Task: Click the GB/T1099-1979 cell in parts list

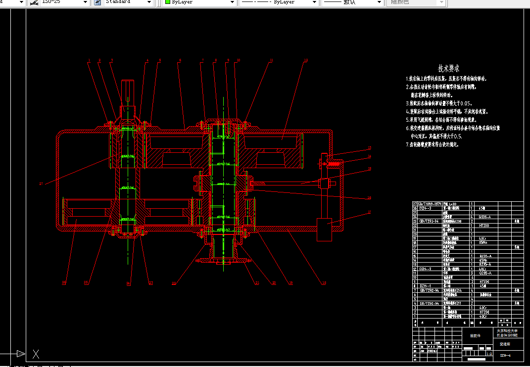Action: tap(430, 204)
